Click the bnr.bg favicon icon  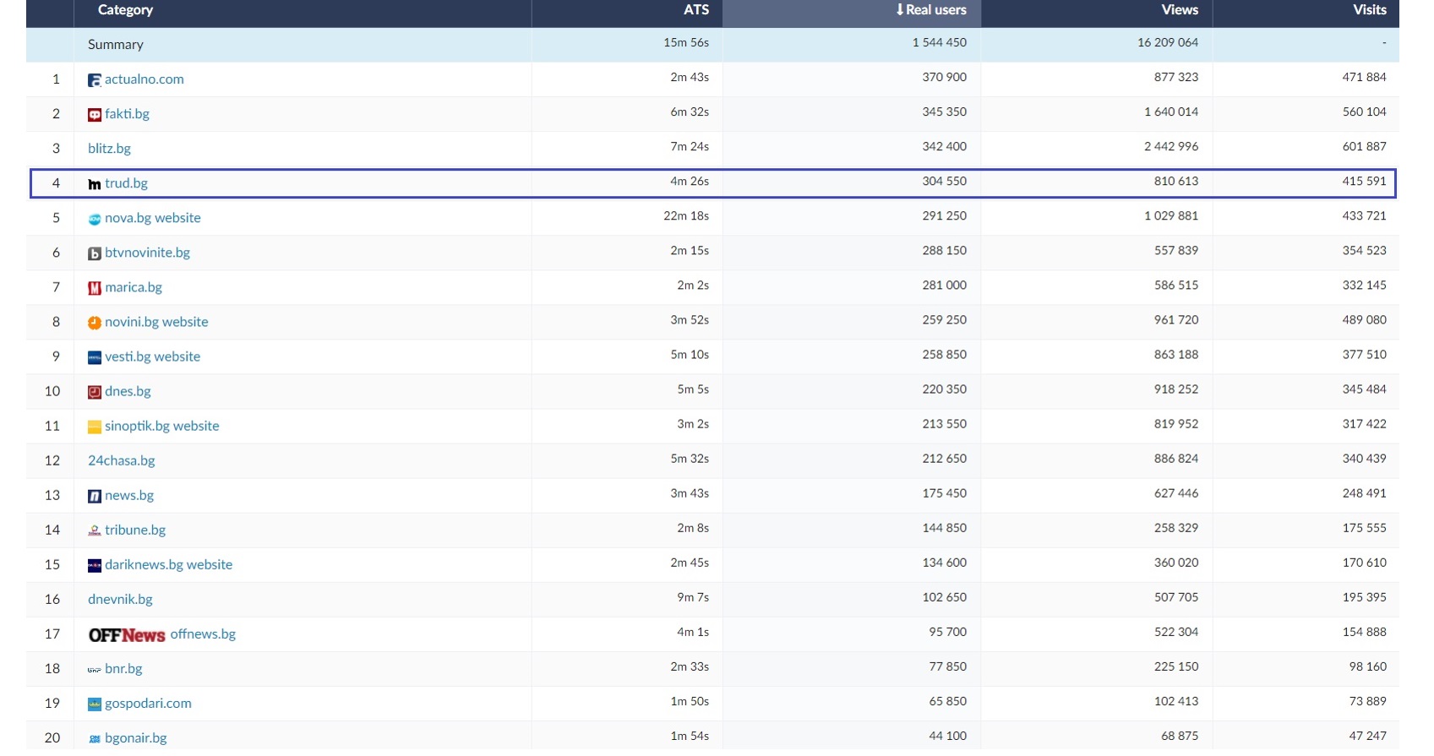coord(95,670)
